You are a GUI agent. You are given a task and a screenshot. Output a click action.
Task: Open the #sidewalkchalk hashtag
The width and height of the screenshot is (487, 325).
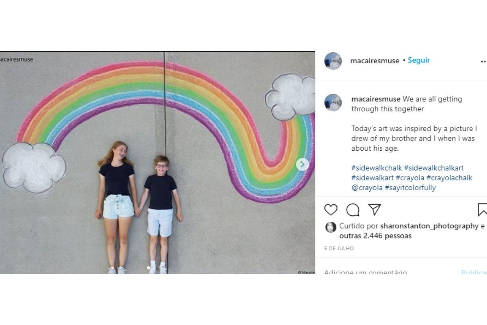[377, 168]
